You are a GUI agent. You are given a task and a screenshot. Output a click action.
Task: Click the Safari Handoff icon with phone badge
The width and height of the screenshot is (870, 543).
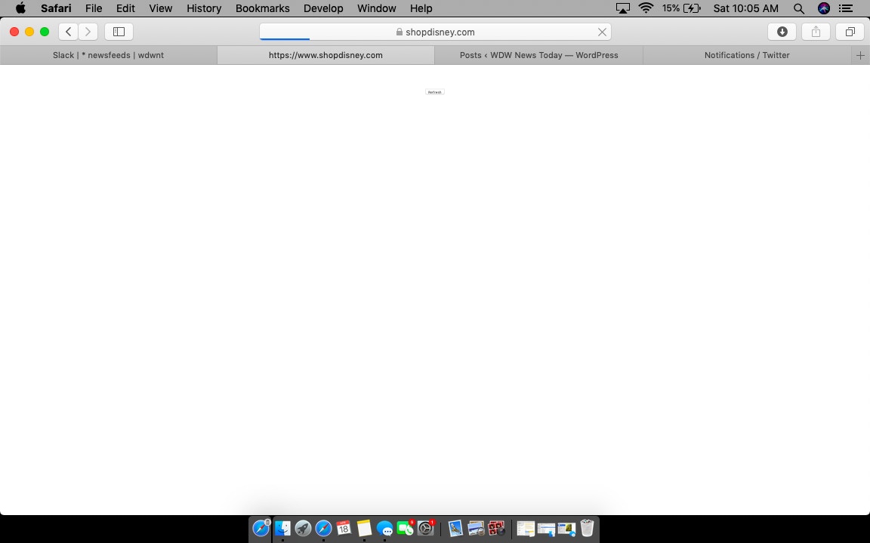click(x=261, y=529)
